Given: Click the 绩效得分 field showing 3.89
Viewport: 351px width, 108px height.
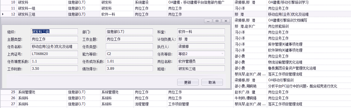Looking at the screenshot, I should coord(130,68).
